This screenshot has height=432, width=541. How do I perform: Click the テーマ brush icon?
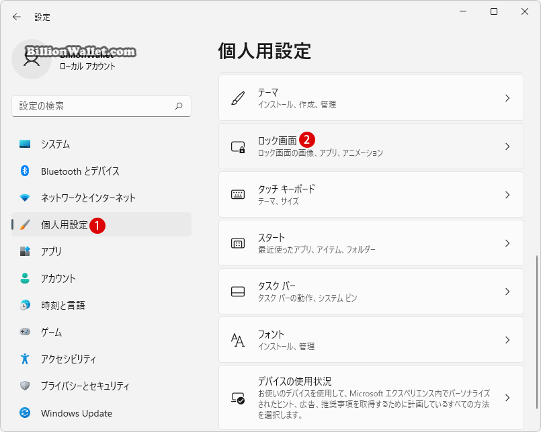click(x=238, y=98)
